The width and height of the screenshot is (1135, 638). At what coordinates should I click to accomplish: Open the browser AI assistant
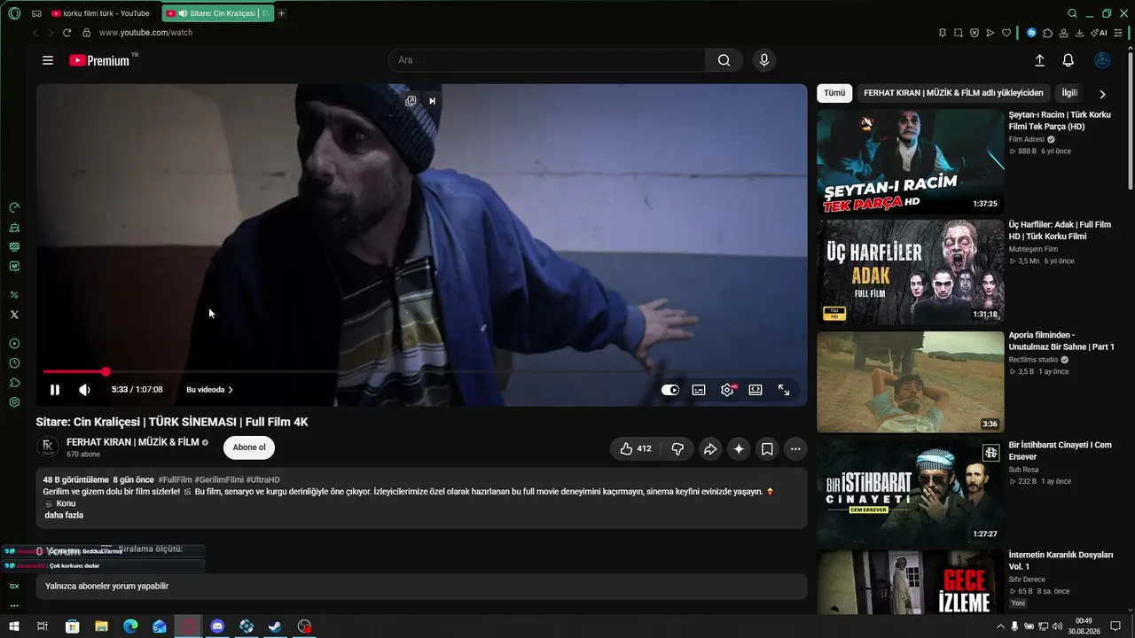pyautogui.click(x=1100, y=33)
